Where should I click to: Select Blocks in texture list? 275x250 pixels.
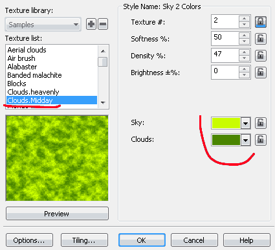tap(52, 84)
